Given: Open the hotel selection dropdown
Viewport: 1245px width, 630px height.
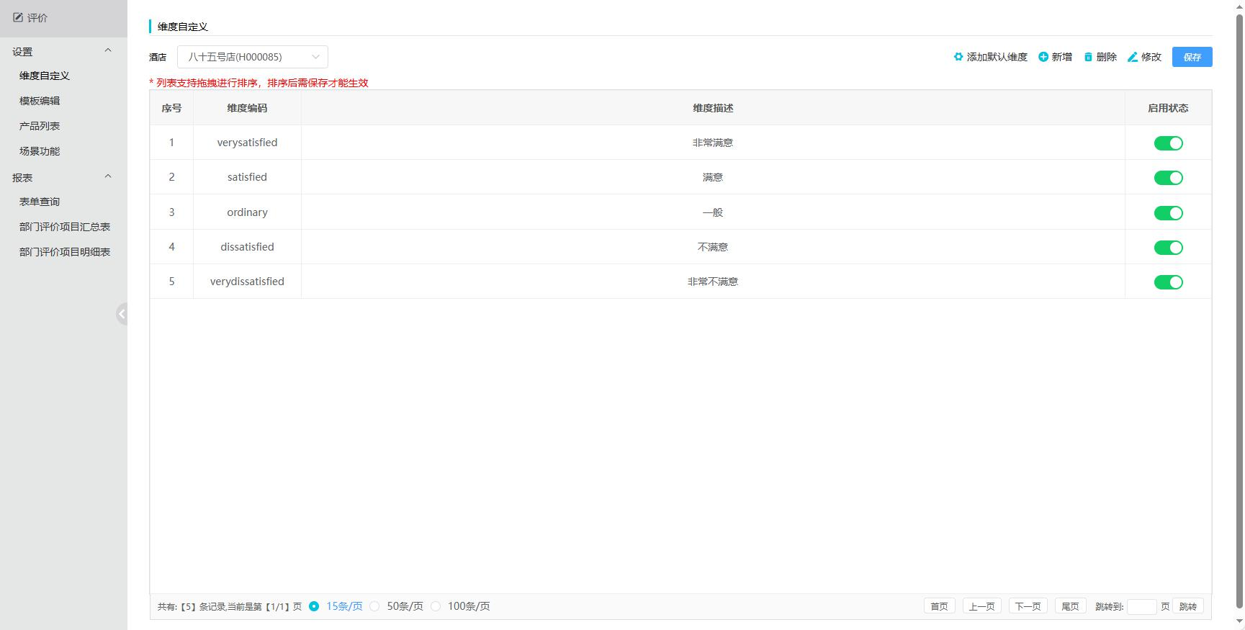Looking at the screenshot, I should (x=253, y=57).
